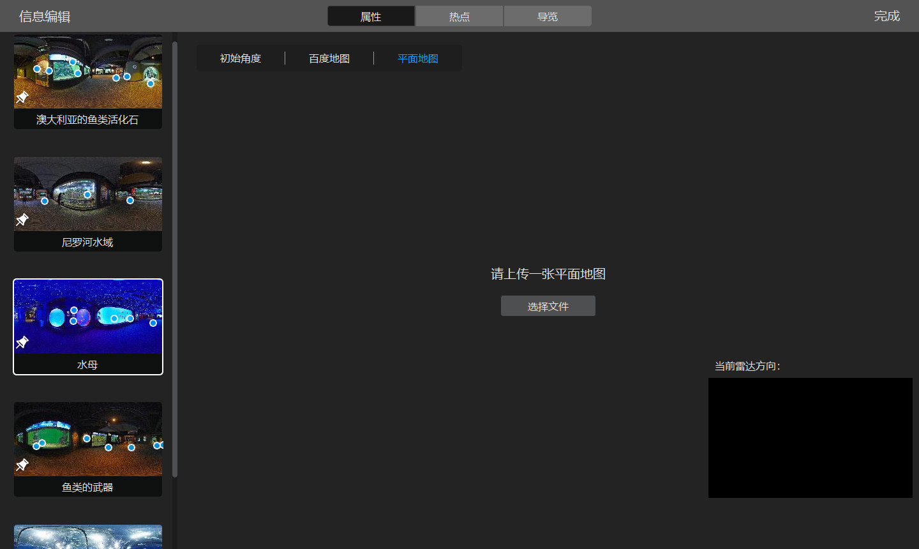The width and height of the screenshot is (919, 549).
Task: Click 完成 to finish editing
Action: pyautogui.click(x=886, y=16)
